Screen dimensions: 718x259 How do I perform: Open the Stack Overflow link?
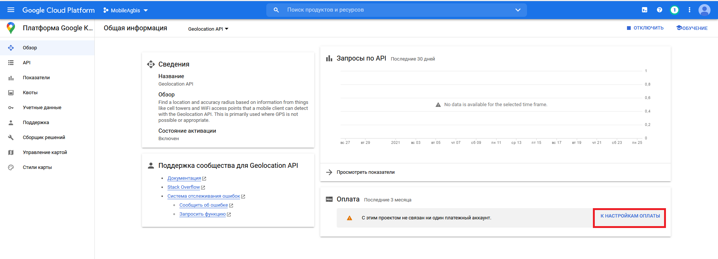[x=184, y=187]
